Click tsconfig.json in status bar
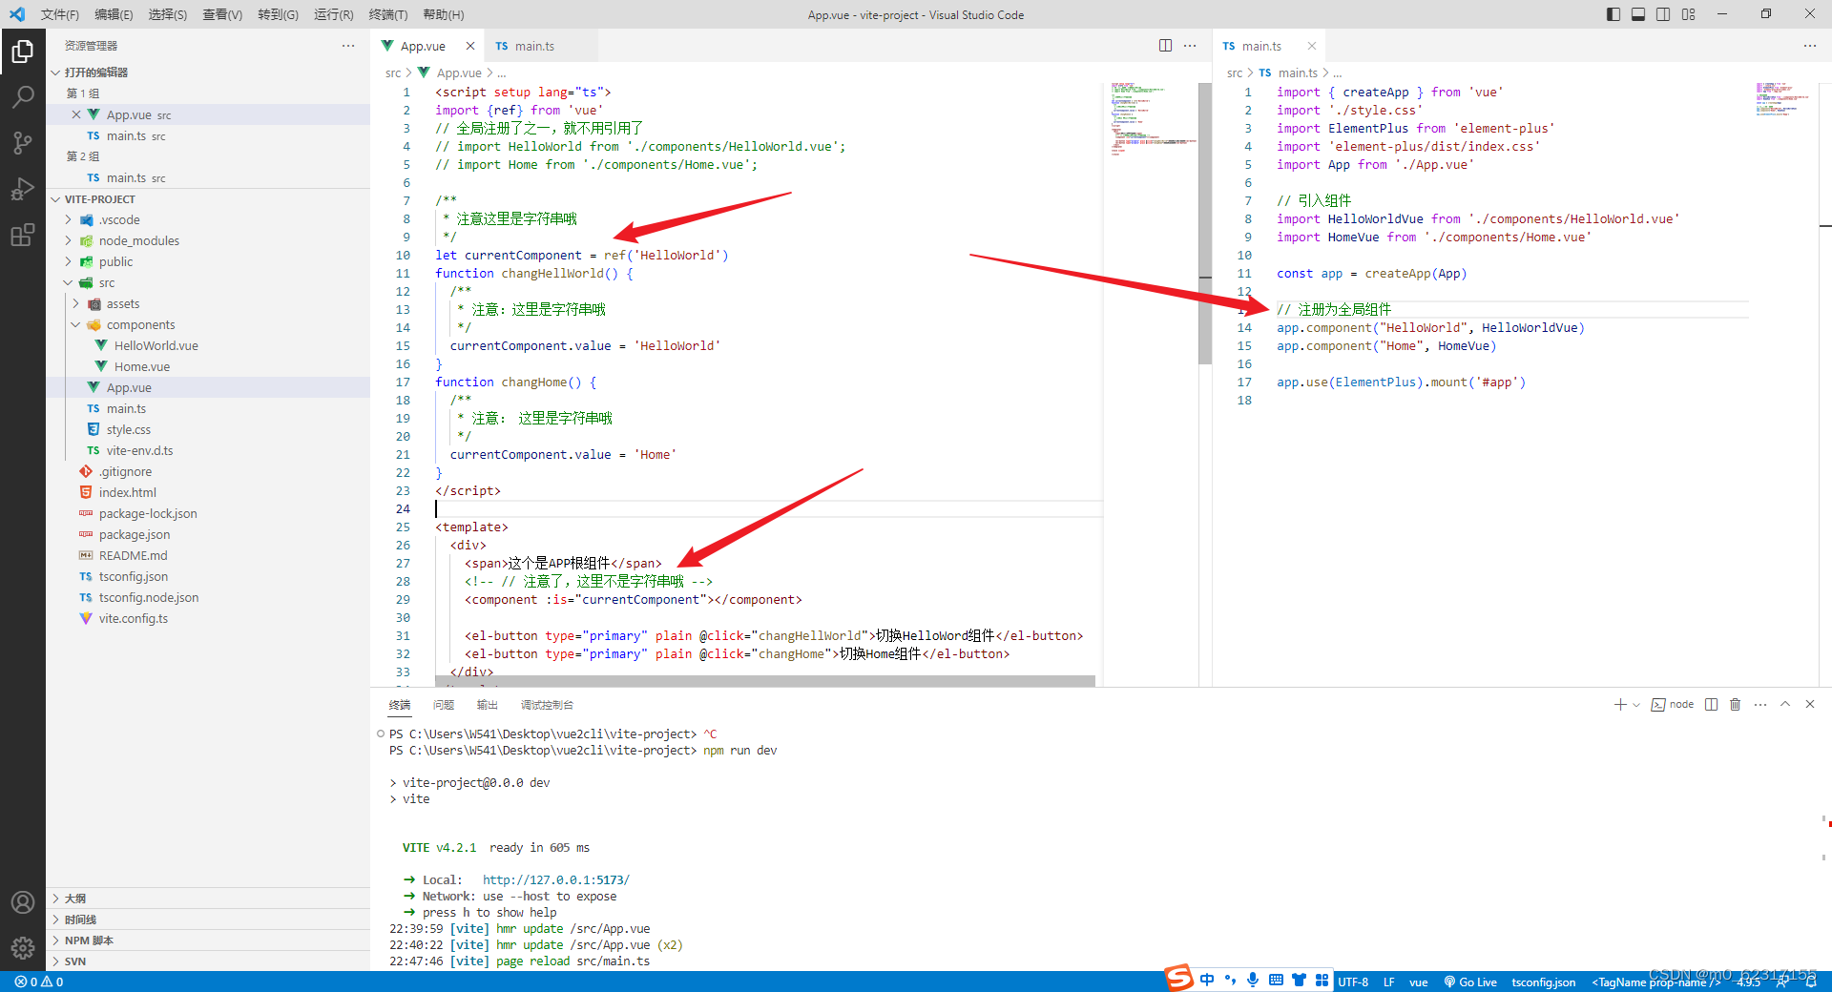Screen dimensions: 1832x992 tap(1544, 982)
